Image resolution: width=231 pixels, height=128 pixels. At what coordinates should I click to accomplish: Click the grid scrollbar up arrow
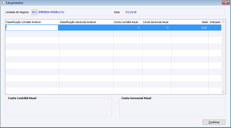tap(223, 22)
